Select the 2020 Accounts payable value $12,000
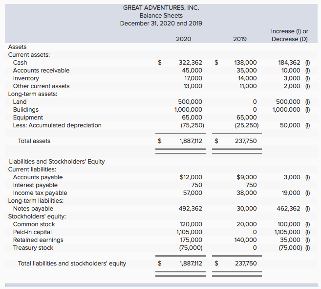The width and height of the screenshot is (321, 289). click(x=191, y=177)
